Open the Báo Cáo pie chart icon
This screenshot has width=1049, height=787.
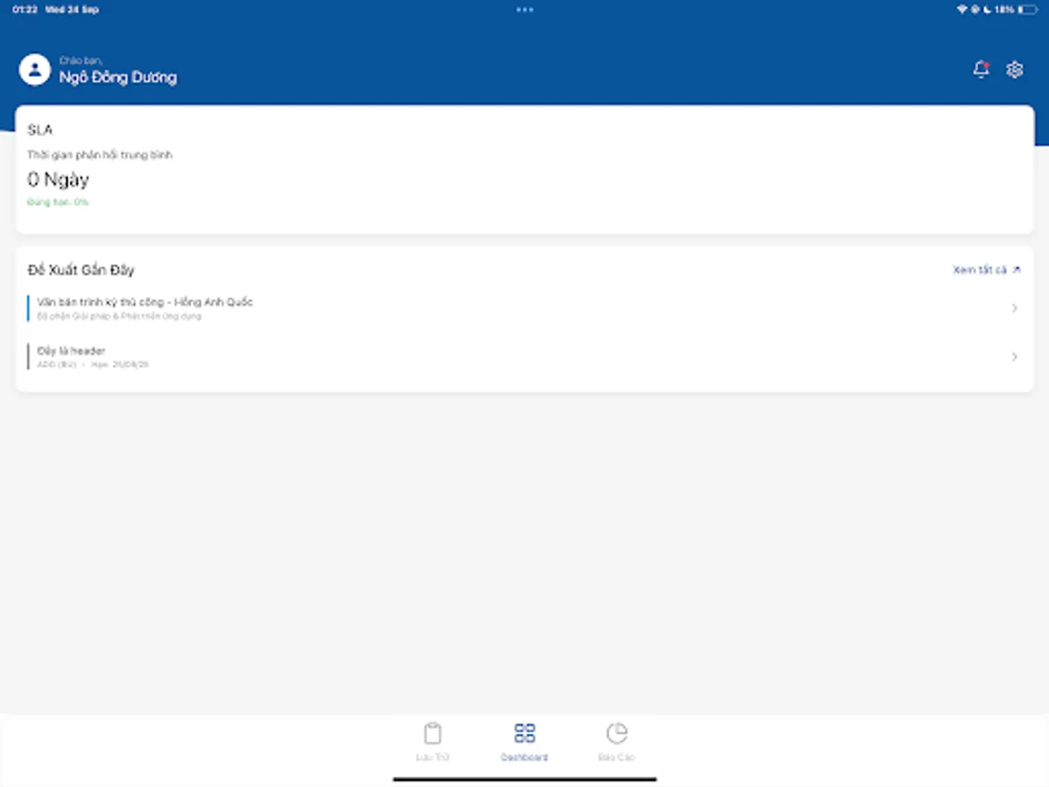point(617,734)
